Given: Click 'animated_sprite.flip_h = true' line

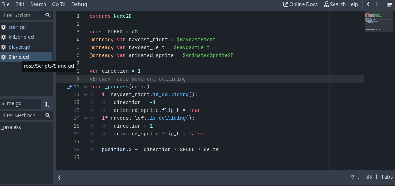Looking at the screenshot, I should (x=157, y=110).
